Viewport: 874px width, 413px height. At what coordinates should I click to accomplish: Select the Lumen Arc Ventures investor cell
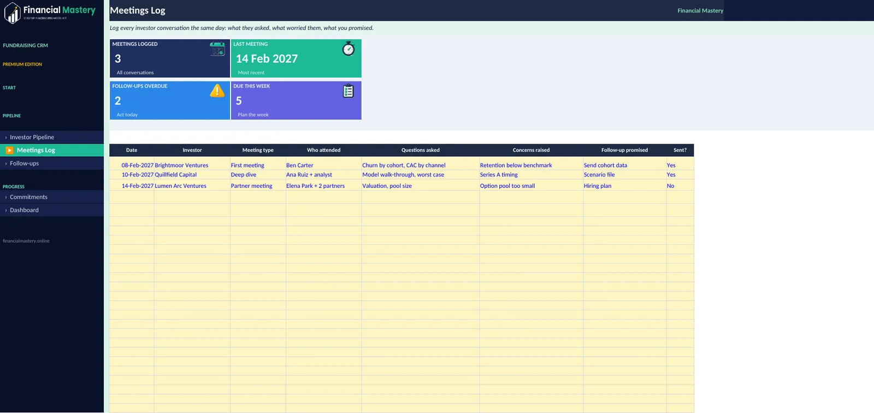click(192, 186)
